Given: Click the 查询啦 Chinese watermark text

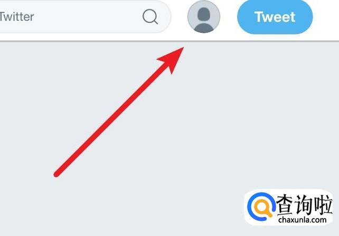Looking at the screenshot, I should (304, 204).
